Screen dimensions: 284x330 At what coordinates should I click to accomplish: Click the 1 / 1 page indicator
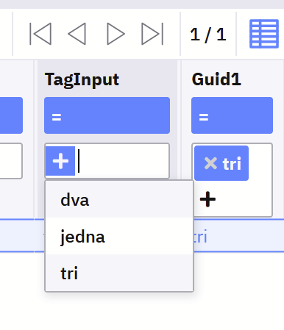208,34
